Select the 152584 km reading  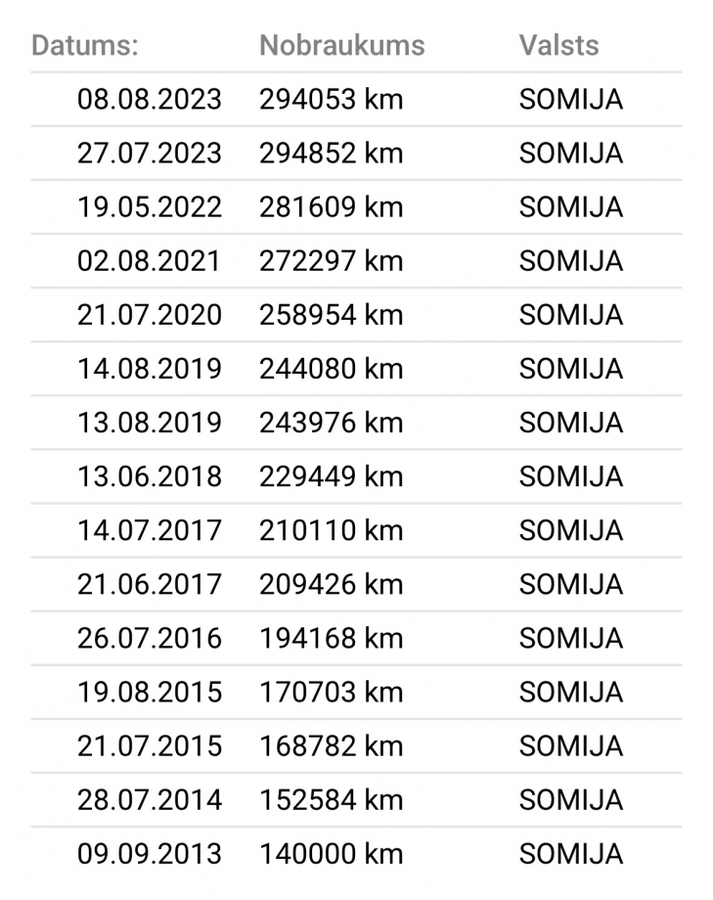(x=332, y=800)
